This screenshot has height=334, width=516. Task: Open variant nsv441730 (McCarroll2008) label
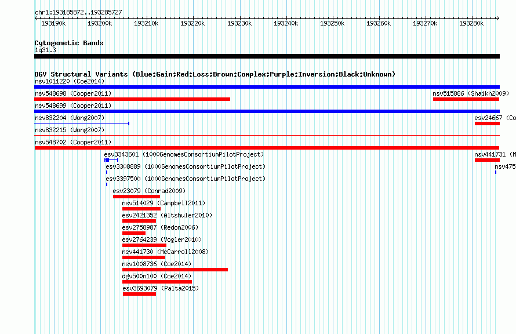click(165, 252)
